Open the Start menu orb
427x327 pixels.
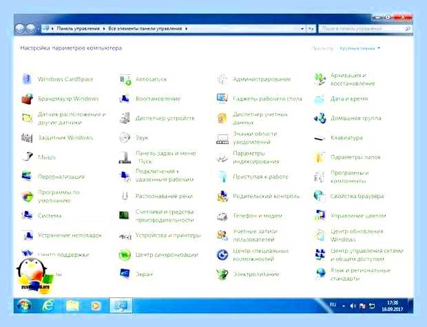point(24,306)
